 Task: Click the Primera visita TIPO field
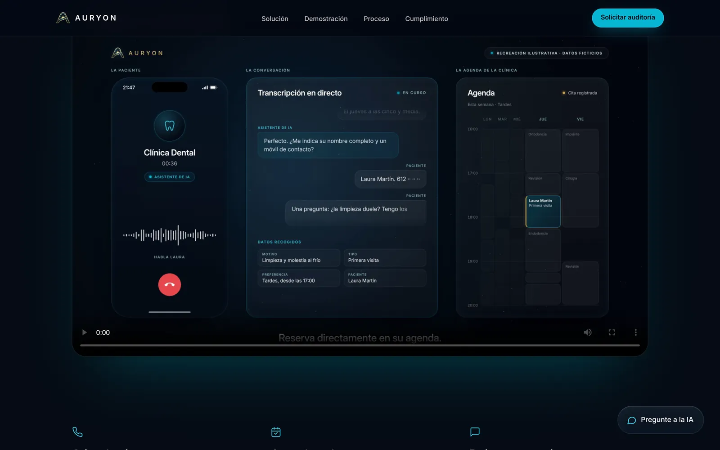coord(385,257)
